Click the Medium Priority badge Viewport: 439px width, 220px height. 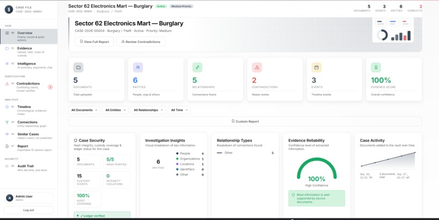tap(181, 6)
